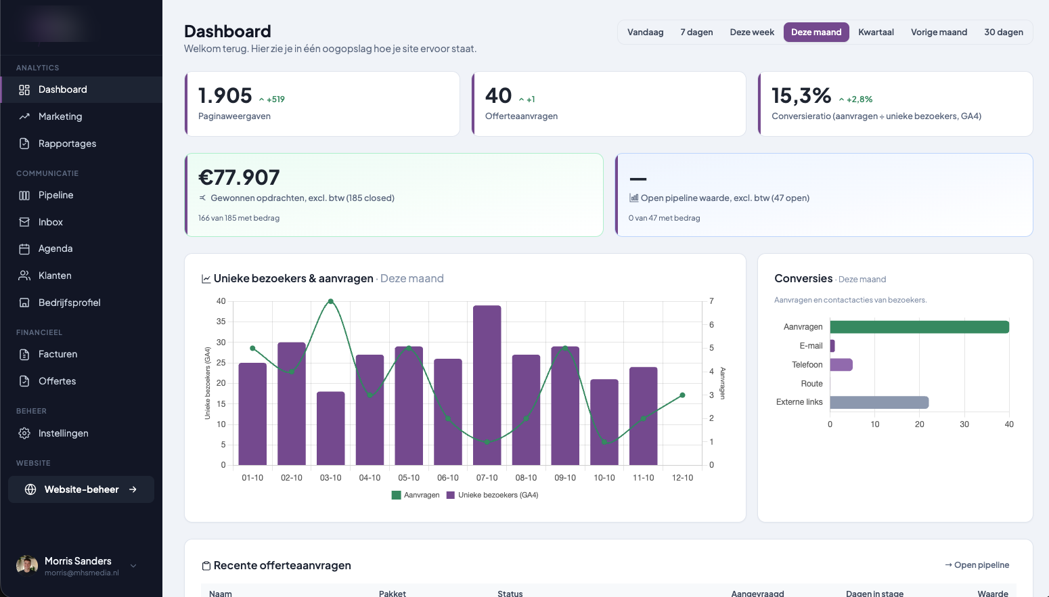Click the Rapportages document icon

(24, 143)
